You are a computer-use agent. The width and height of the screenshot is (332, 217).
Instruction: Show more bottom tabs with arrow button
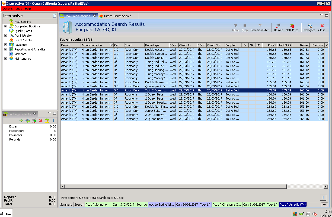tap(324, 205)
